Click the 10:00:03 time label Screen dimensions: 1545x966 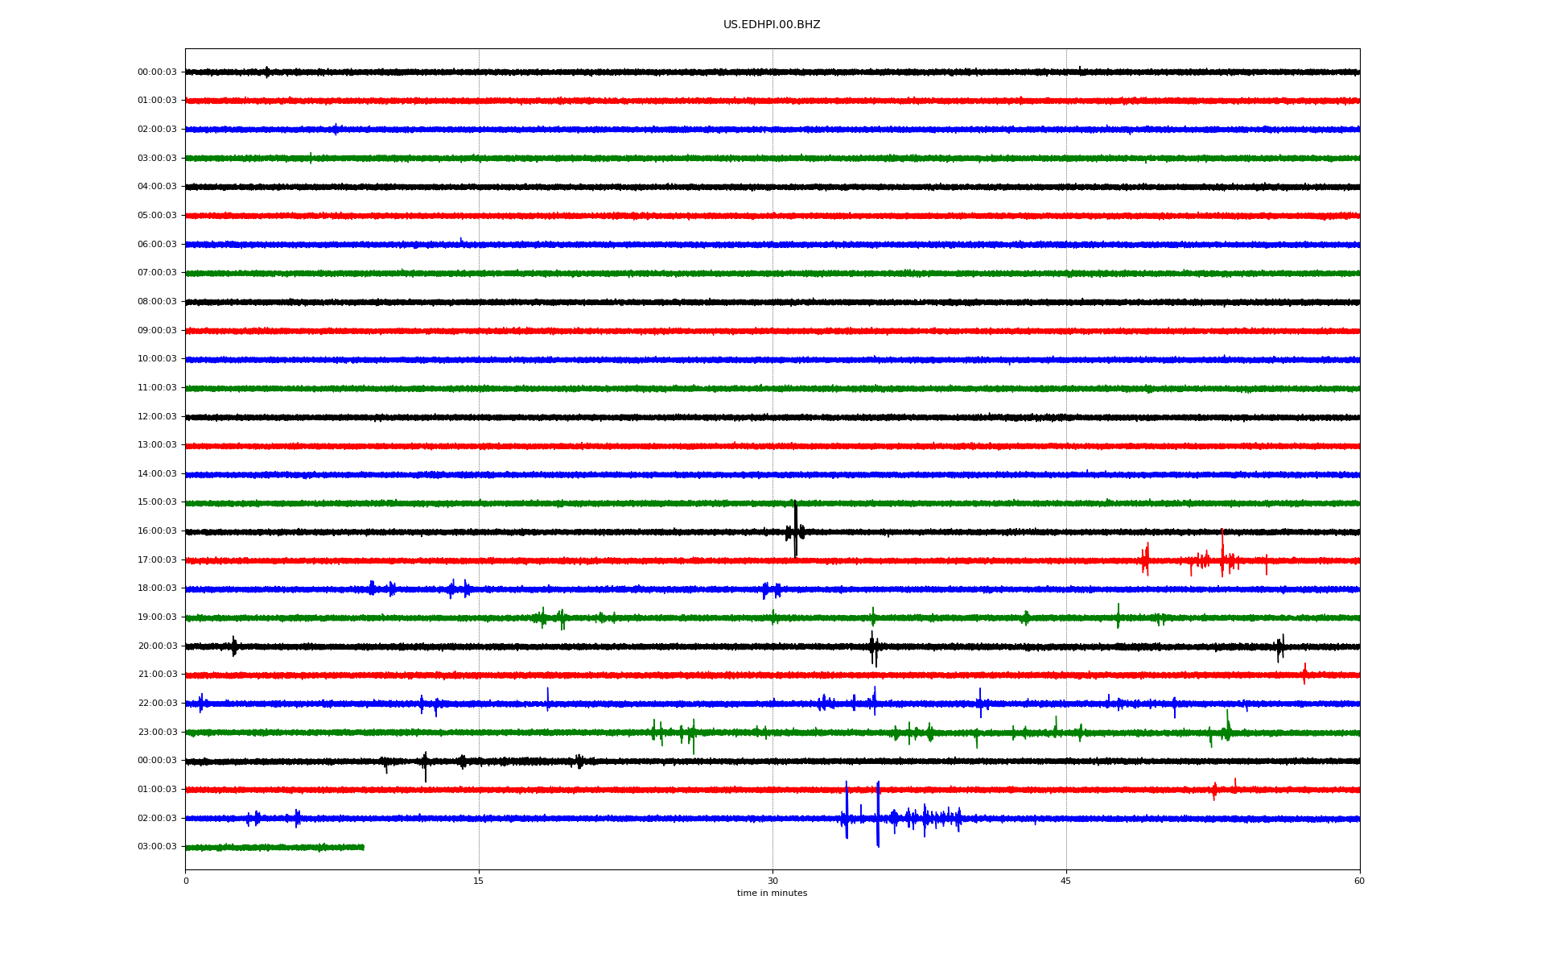pos(157,359)
